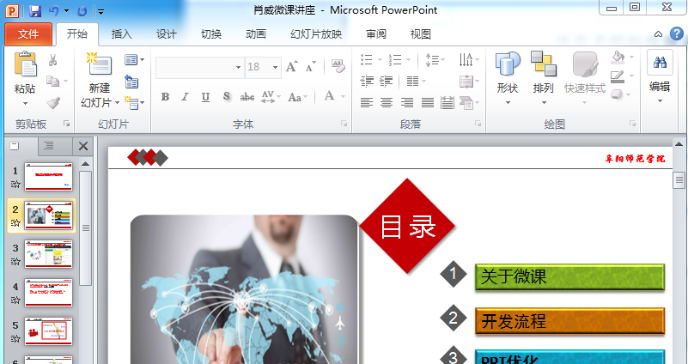Toggle bold formatting

click(x=166, y=97)
